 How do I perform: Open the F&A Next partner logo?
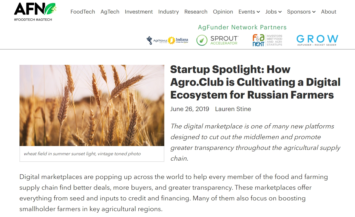267,40
